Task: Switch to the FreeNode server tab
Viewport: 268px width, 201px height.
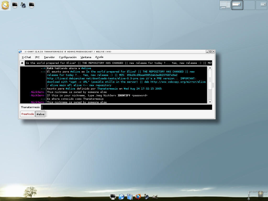Action: [x=28, y=114]
